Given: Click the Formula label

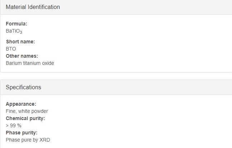Looking at the screenshot, I should coord(16,24).
